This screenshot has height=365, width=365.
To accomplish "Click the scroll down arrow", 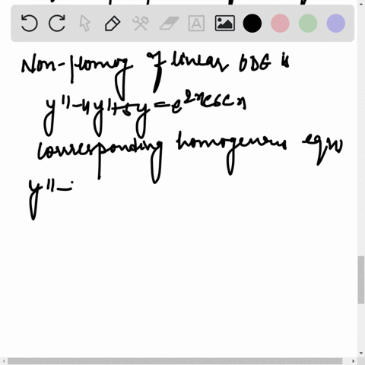I will (361, 353).
